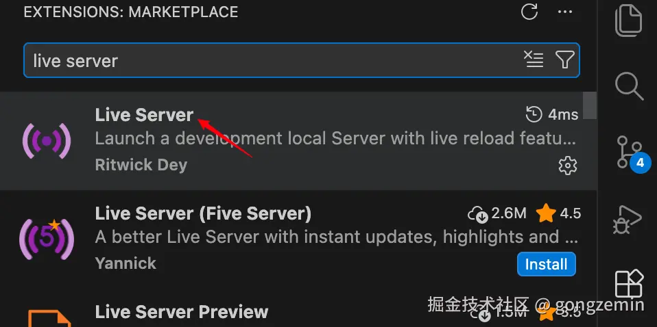Open the Search view in activity bar
657x327 pixels.
[628, 86]
